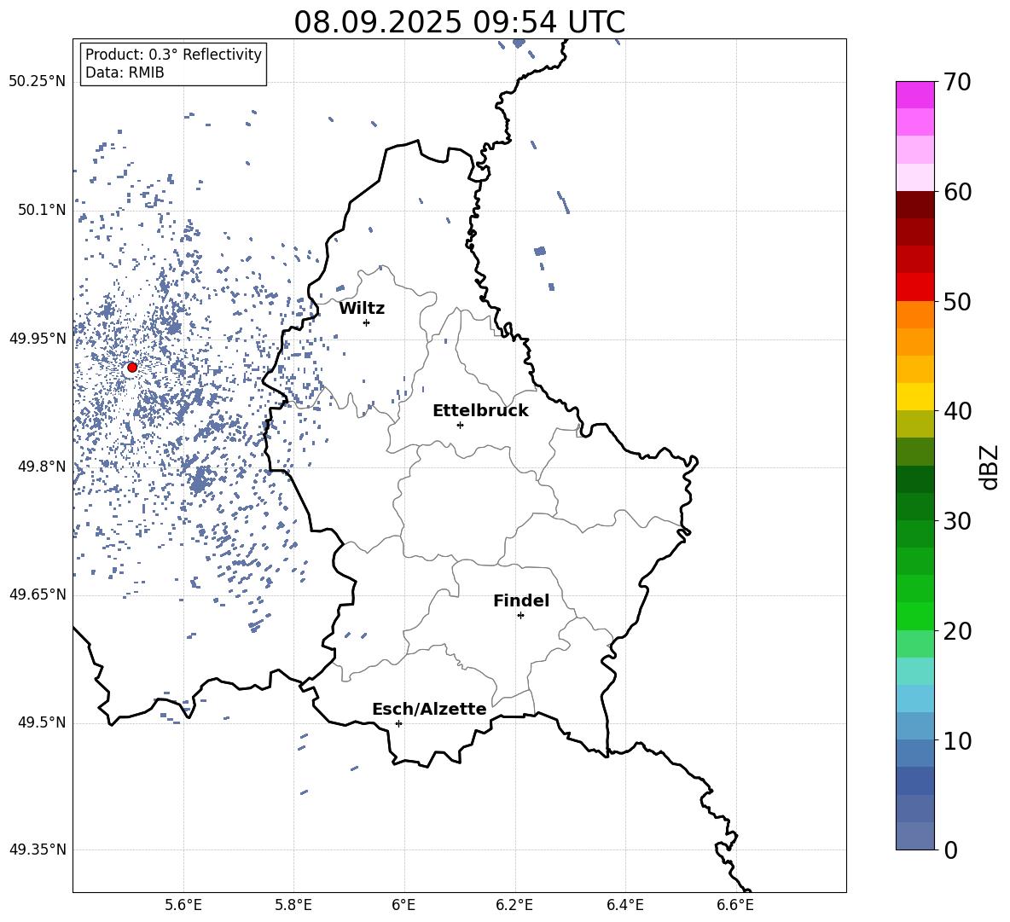1010x922 pixels.
Task: Click the Product: 0.3° Reflectivity text
Action: click(174, 55)
